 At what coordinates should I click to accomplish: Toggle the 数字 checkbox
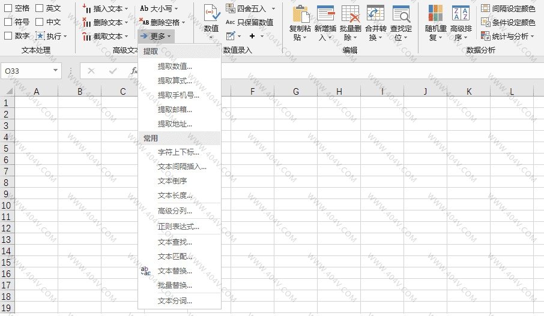pyautogui.click(x=8, y=36)
